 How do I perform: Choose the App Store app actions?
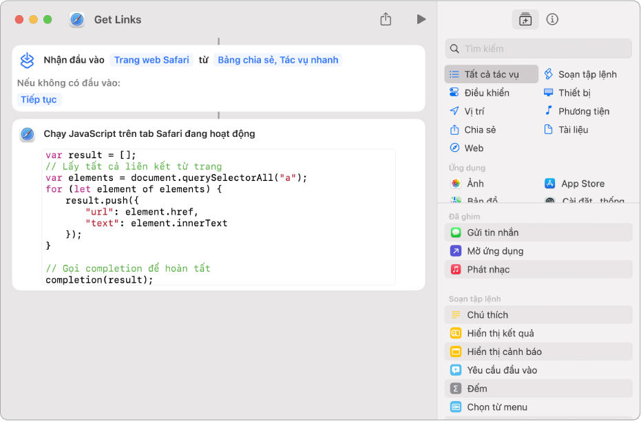click(574, 184)
